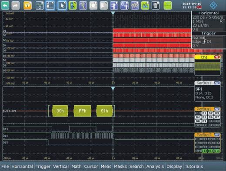Minimize the SerBus1 signal box
226x171 pixels.
click(217, 83)
